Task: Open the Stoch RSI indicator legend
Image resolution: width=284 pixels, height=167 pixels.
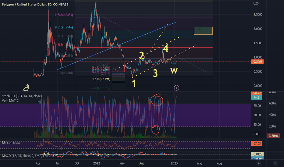Action: (x=22, y=96)
